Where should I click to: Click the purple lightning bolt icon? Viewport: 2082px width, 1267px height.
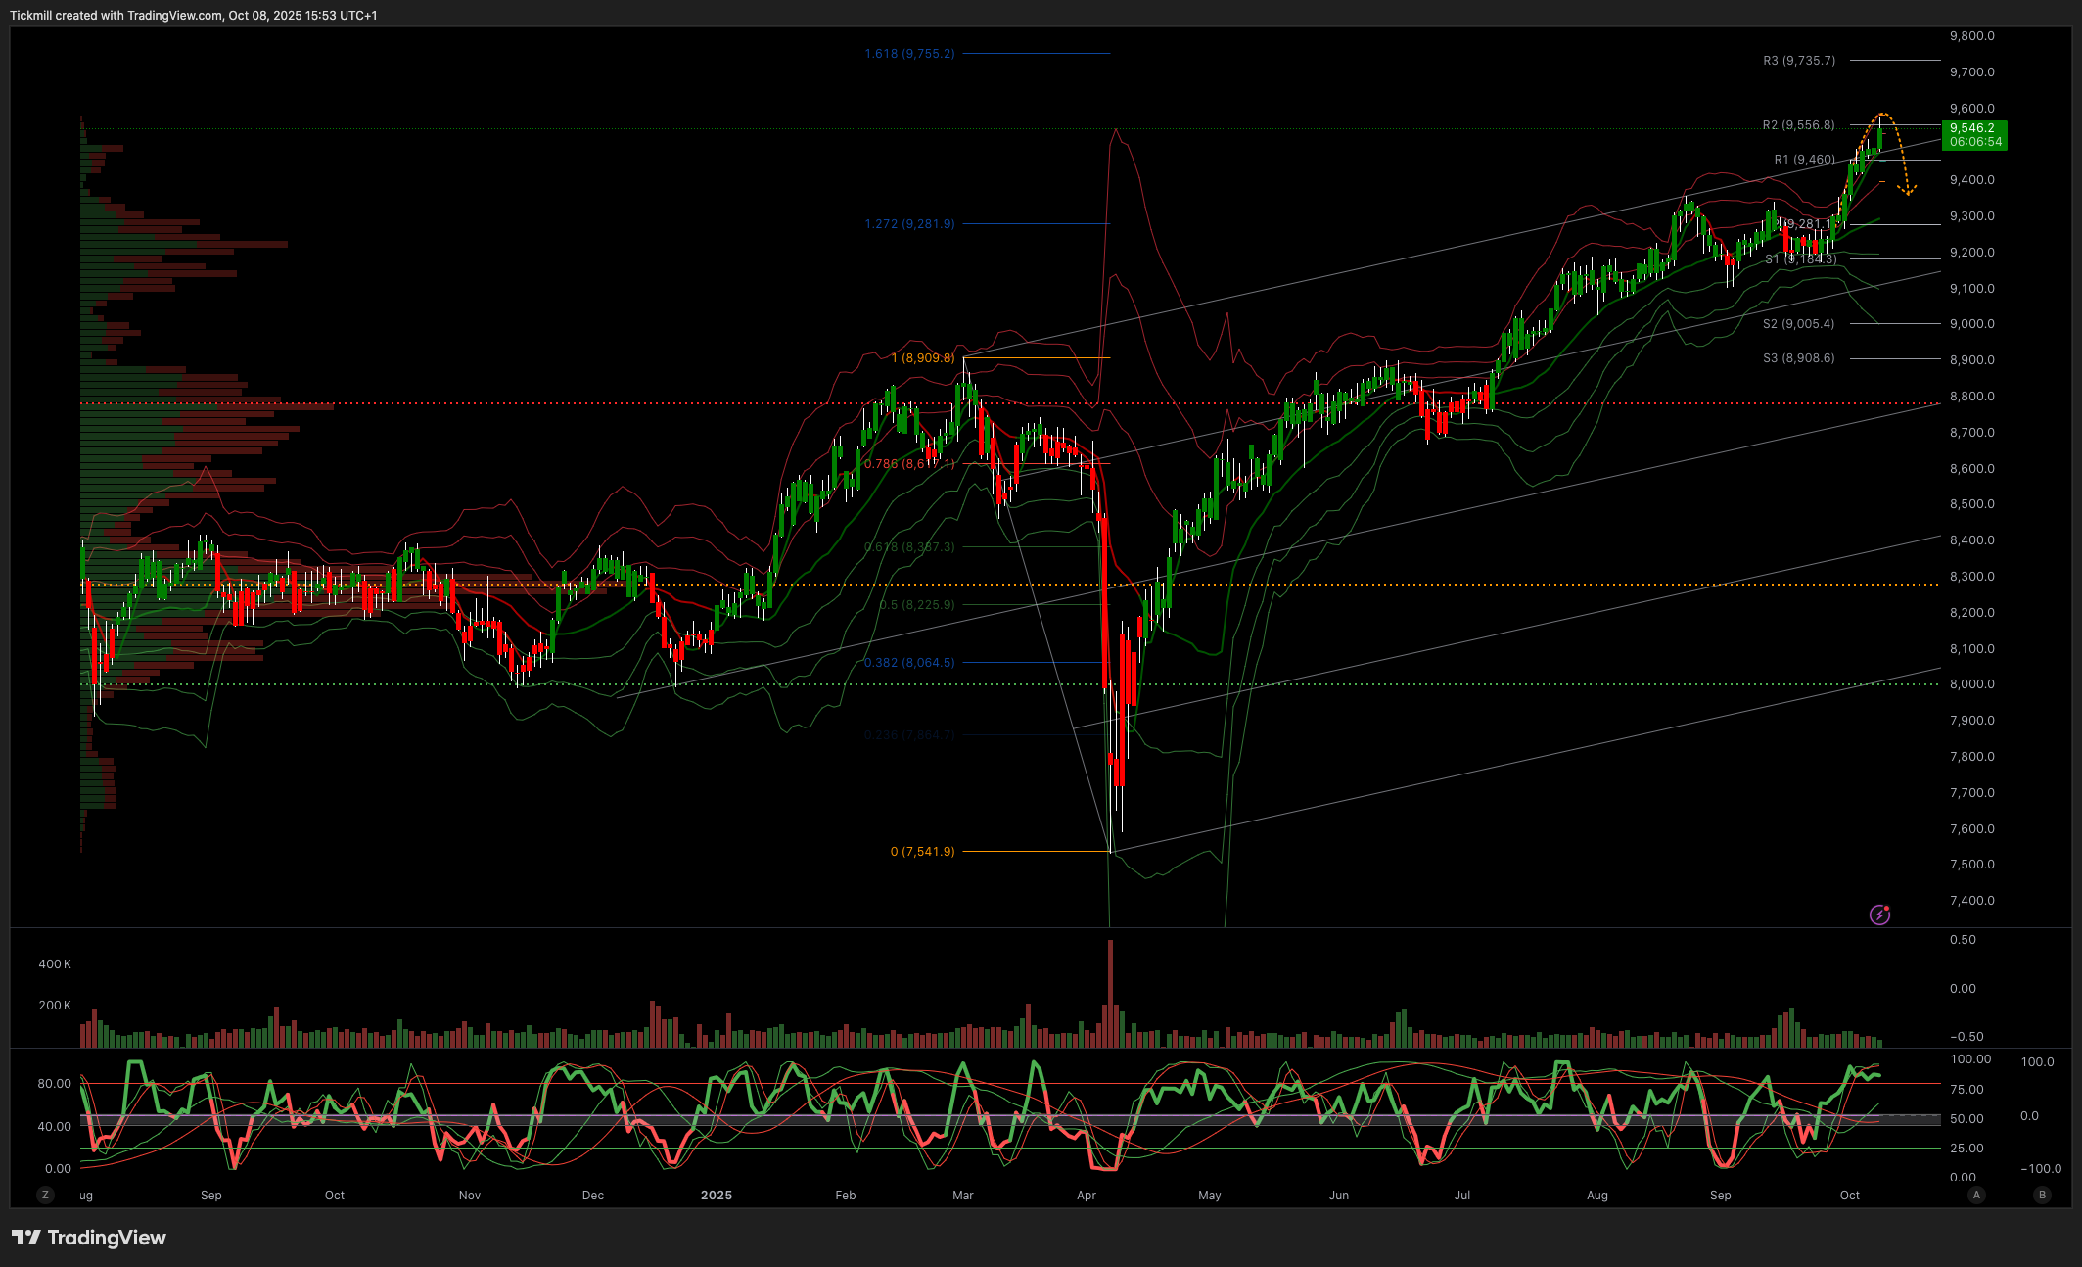click(x=1879, y=915)
